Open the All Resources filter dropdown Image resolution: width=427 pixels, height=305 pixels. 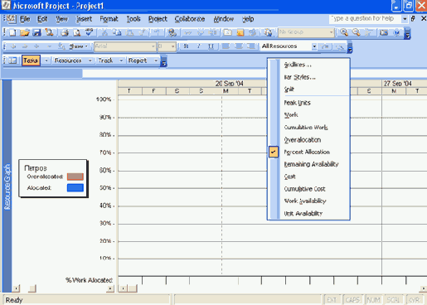[314, 46]
